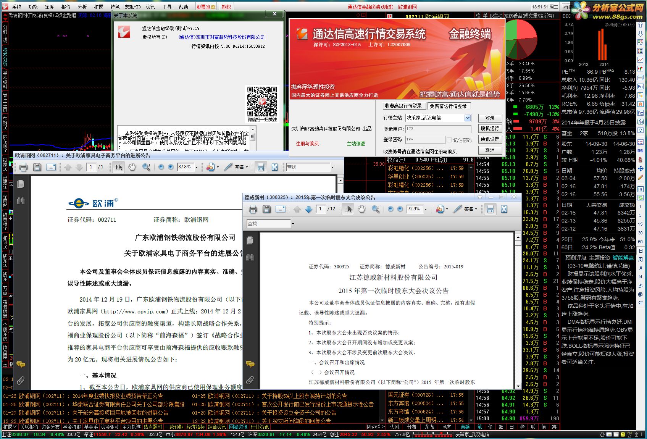Expand zoom level dropdown in 欧浦钢网 PDF
The height and width of the screenshot is (439, 647).
[197, 167]
